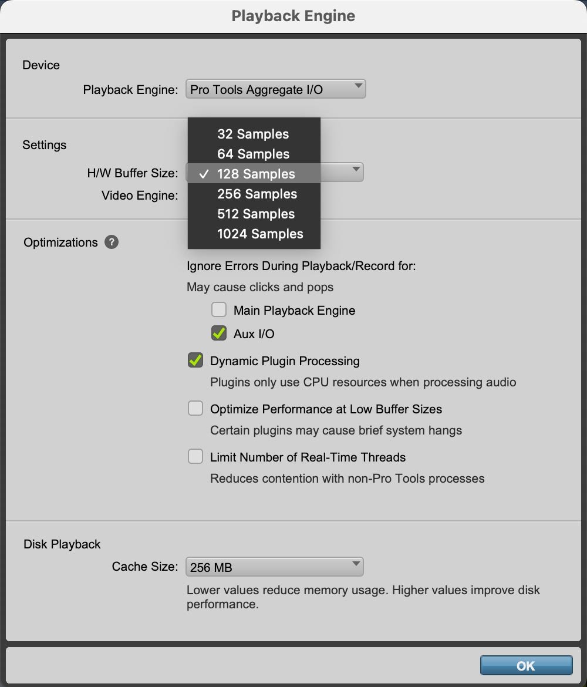Screen dimensions: 587x687
Task: Click the OK button
Action: pos(526,665)
